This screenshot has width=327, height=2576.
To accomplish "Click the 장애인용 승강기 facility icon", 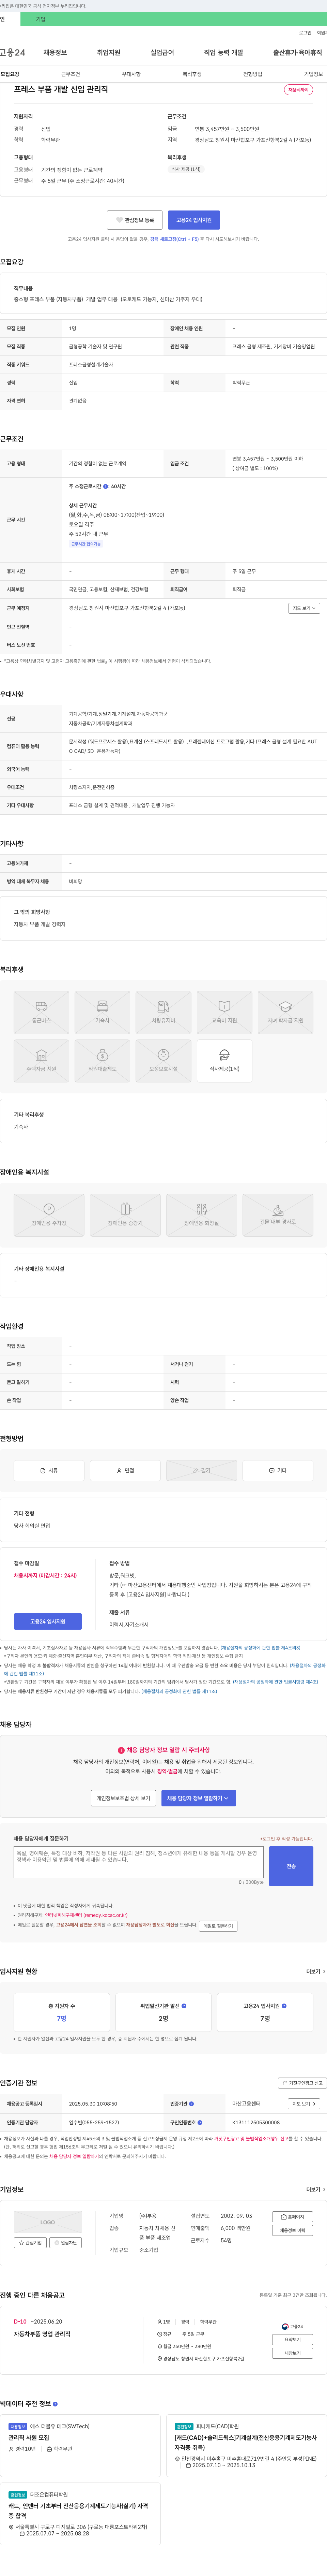I will coord(126,1215).
